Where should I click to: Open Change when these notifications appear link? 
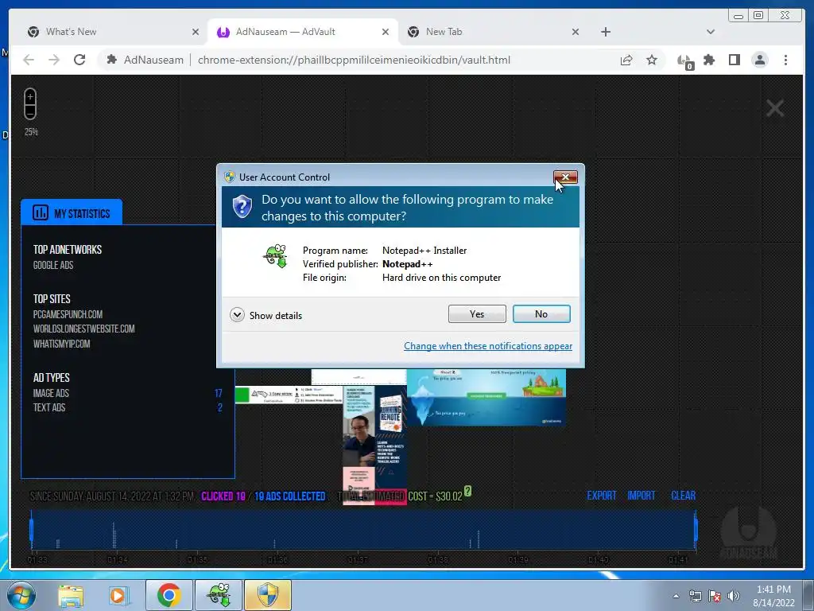[x=488, y=346]
